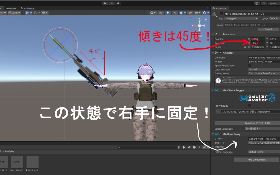Open the global Search magnifier icon

point(264,3)
